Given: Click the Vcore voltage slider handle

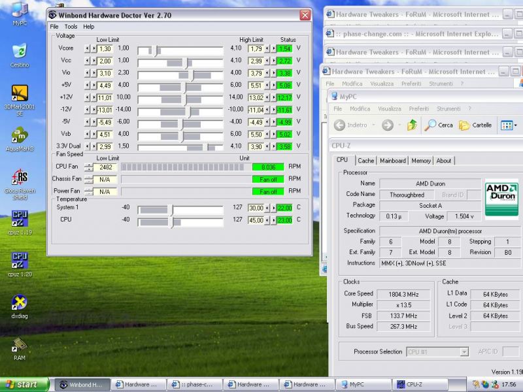Looking at the screenshot, I should click(154, 51).
